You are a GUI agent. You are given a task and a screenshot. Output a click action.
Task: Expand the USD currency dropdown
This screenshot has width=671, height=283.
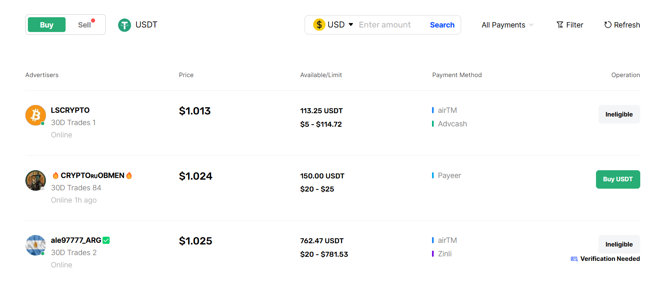click(351, 25)
